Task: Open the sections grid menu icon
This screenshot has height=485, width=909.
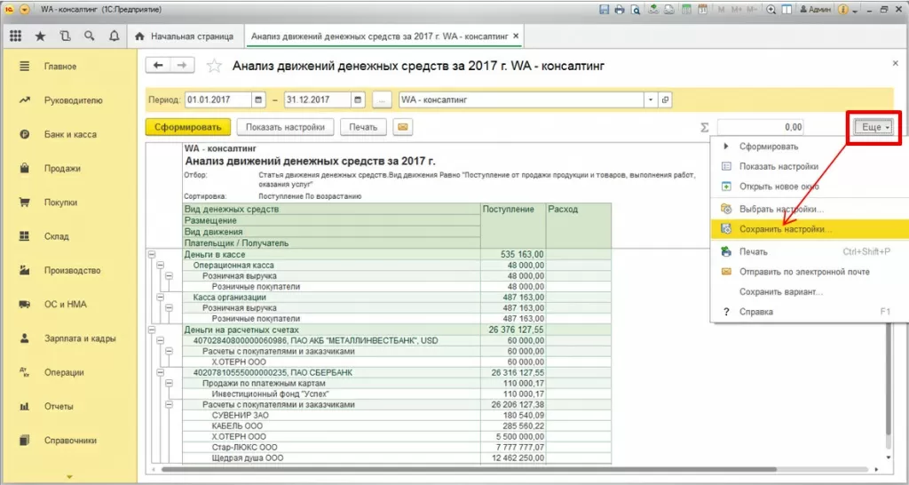Action: (15, 36)
